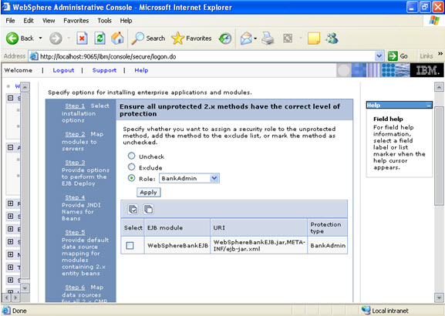Click the Deselect All table icon
The width and height of the screenshot is (445, 316).
(148, 210)
